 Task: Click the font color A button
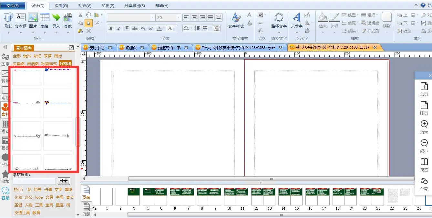tap(159, 28)
